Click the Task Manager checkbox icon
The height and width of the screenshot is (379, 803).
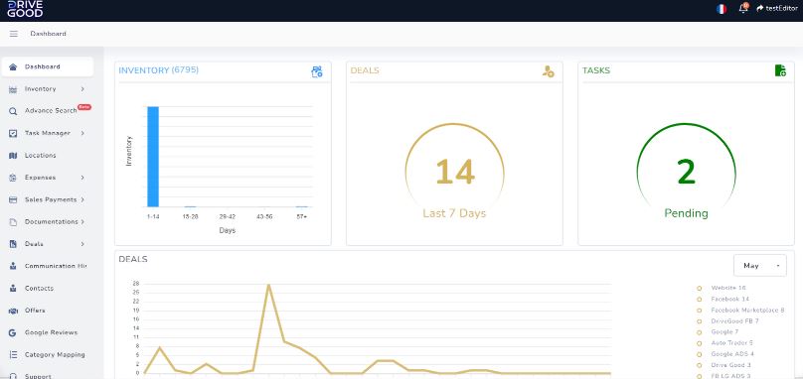[13, 133]
